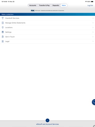The height and width of the screenshot is (127, 95).
Task: Open Manage Online Statements chevron
Action: pyautogui.click(x=93, y=23)
